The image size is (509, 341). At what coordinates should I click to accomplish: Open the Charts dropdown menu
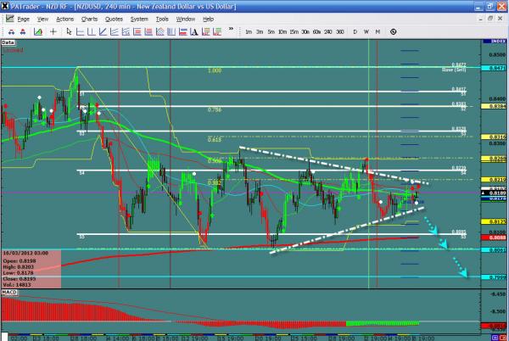pyautogui.click(x=92, y=18)
